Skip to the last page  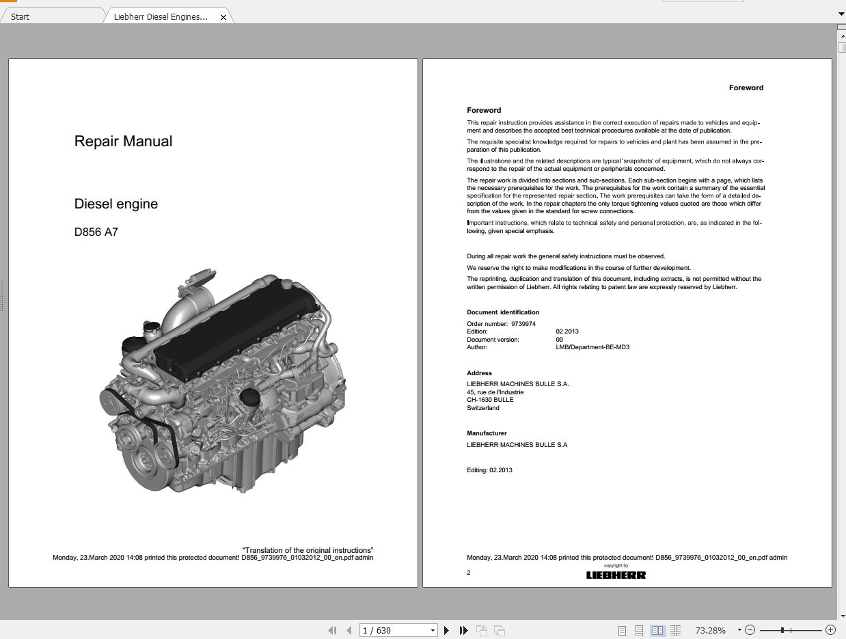point(463,630)
